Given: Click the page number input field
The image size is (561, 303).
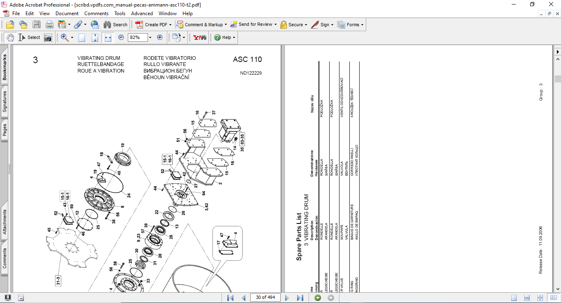Looking at the screenshot, I should [265, 298].
